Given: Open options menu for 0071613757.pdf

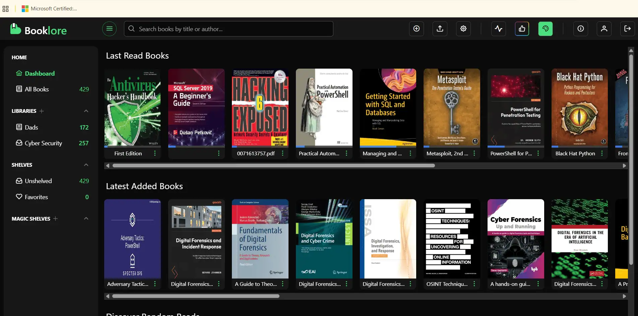Looking at the screenshot, I should click(x=282, y=153).
